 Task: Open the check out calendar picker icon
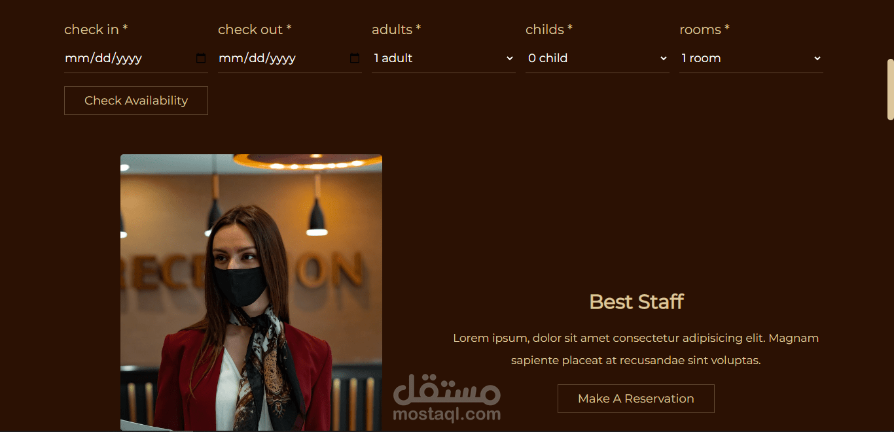pyautogui.click(x=355, y=58)
